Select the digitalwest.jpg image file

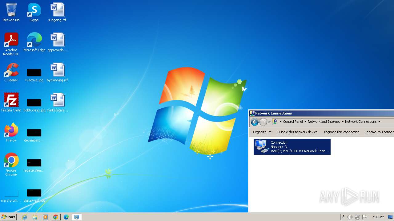coord(34,195)
